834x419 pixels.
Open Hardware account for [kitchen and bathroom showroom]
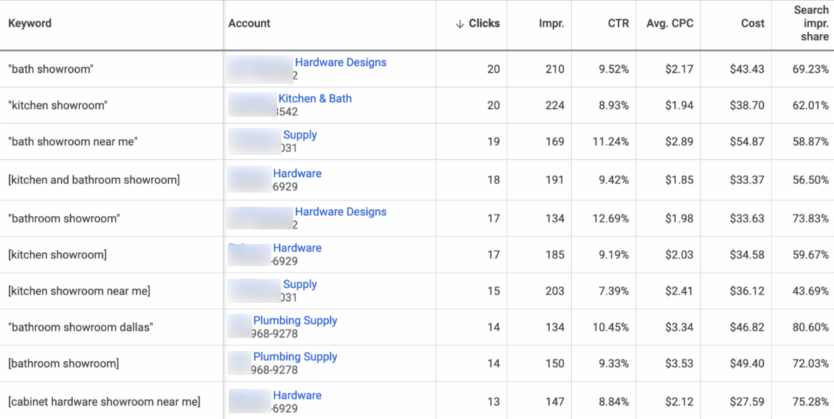pyautogui.click(x=297, y=173)
